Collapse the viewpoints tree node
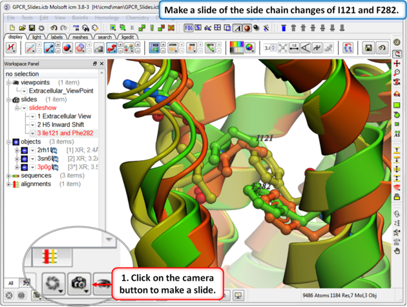The image size is (407, 307). click(x=7, y=83)
